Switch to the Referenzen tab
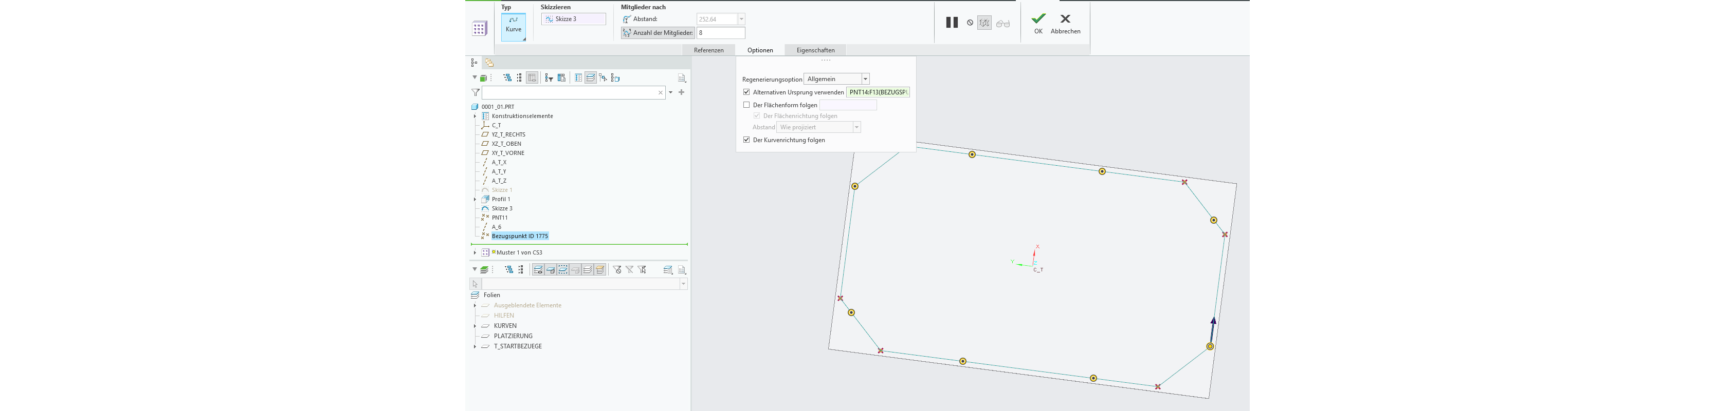Viewport: 1715px width, 411px height. [708, 50]
